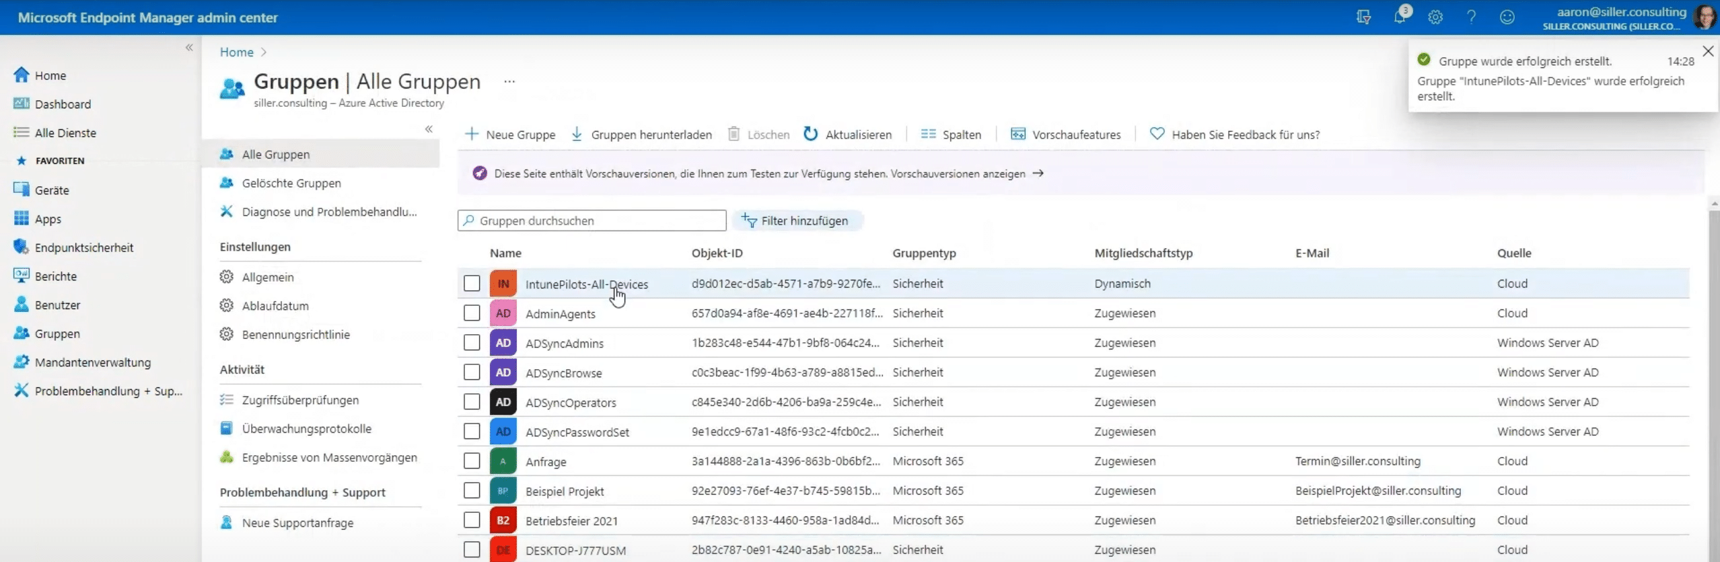
Task: Sort by the Name column header
Action: [505, 253]
